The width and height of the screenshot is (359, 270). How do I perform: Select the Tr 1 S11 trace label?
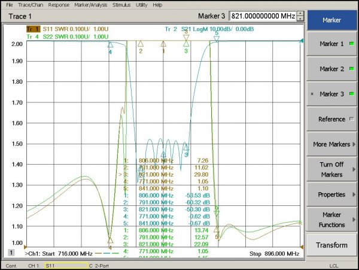click(x=67, y=29)
